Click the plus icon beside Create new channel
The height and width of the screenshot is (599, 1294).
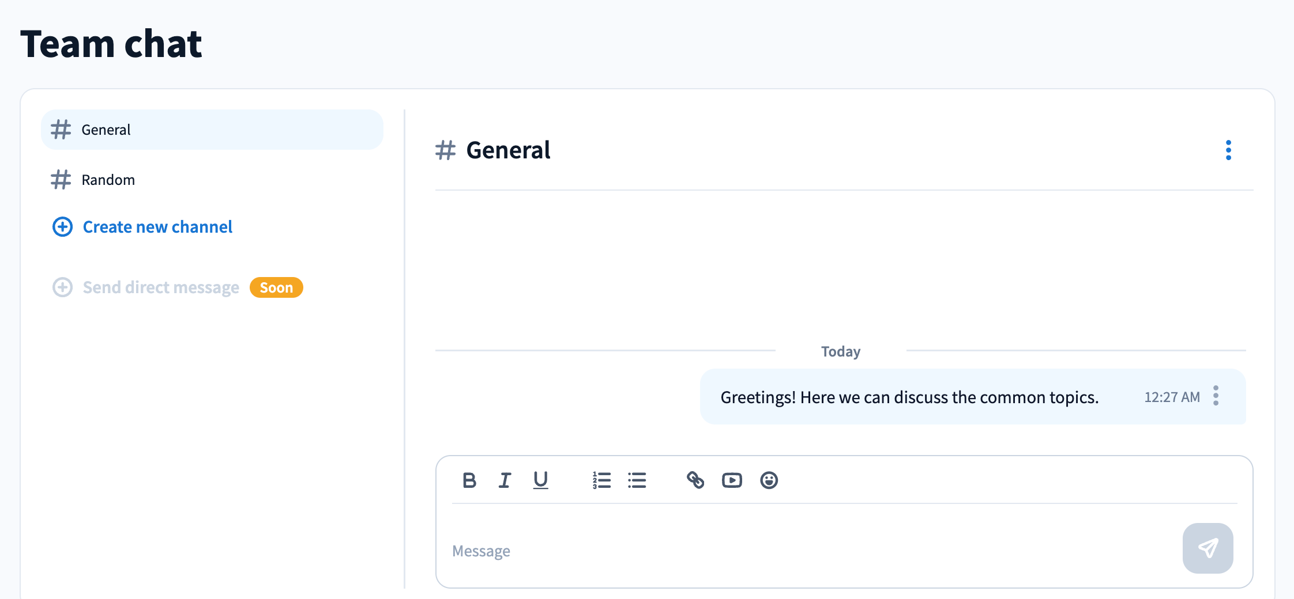coord(62,227)
